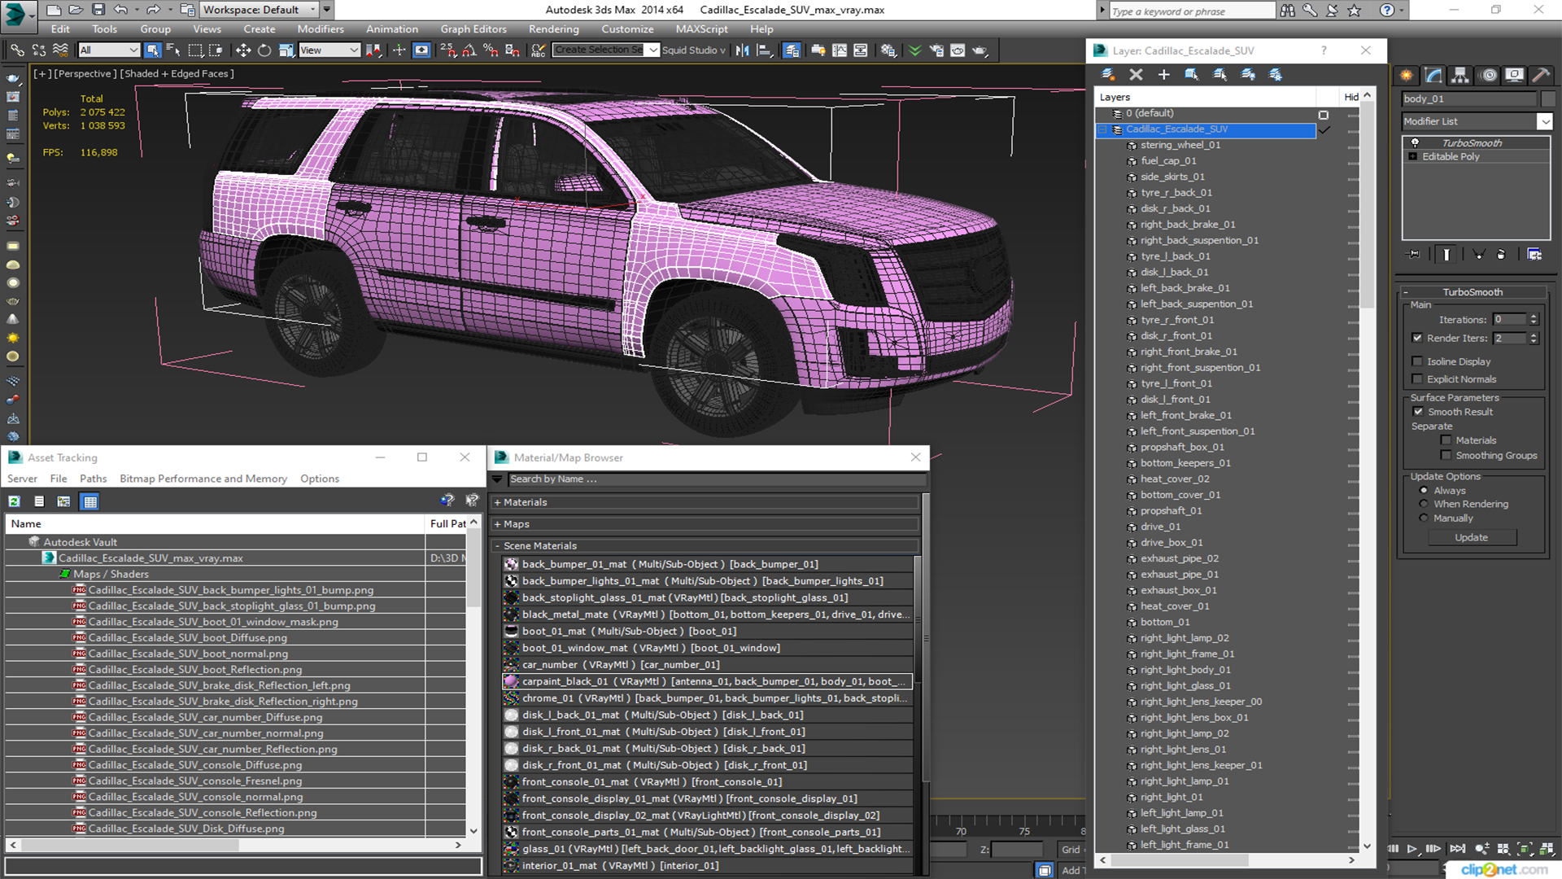Select the Always update radio button
Viewport: 1562px width, 879px height.
point(1424,491)
